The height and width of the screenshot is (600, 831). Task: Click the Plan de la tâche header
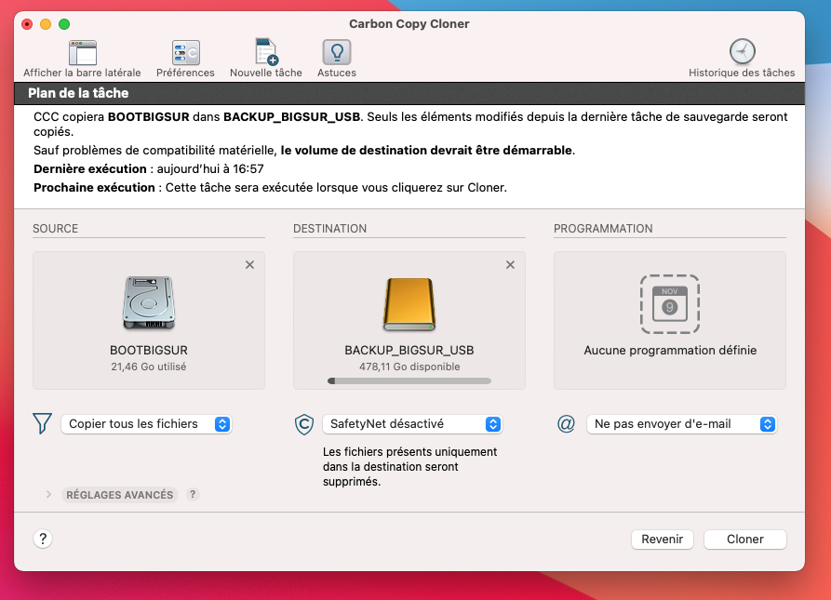coord(409,93)
